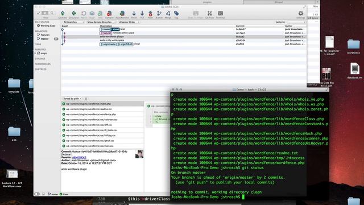The image size is (364, 205).
Task: Click in the Terminal window prompt
Action: pos(243,197)
